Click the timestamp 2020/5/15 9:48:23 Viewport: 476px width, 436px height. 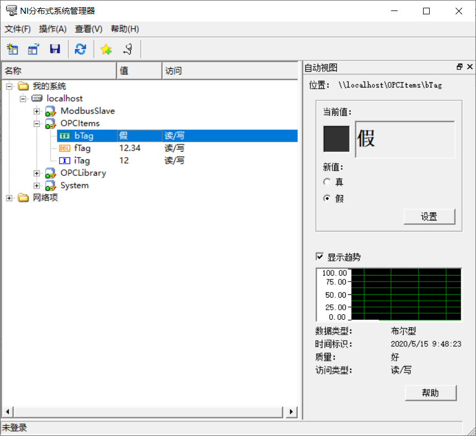pos(426,344)
